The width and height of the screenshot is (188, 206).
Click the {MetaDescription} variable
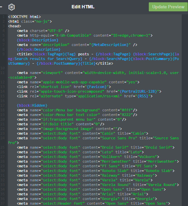click(110, 45)
